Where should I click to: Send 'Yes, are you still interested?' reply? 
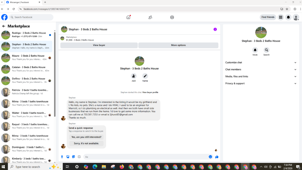point(86,137)
